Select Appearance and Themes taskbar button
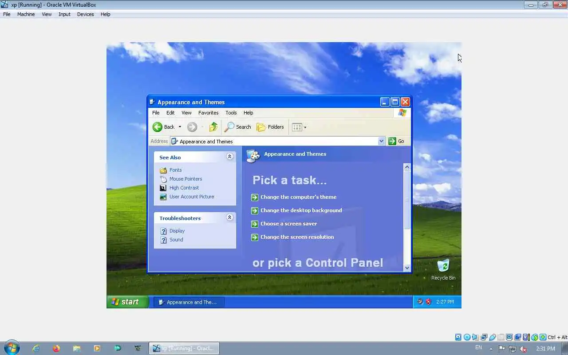Screen dimensions: 568x355 click(x=189, y=302)
